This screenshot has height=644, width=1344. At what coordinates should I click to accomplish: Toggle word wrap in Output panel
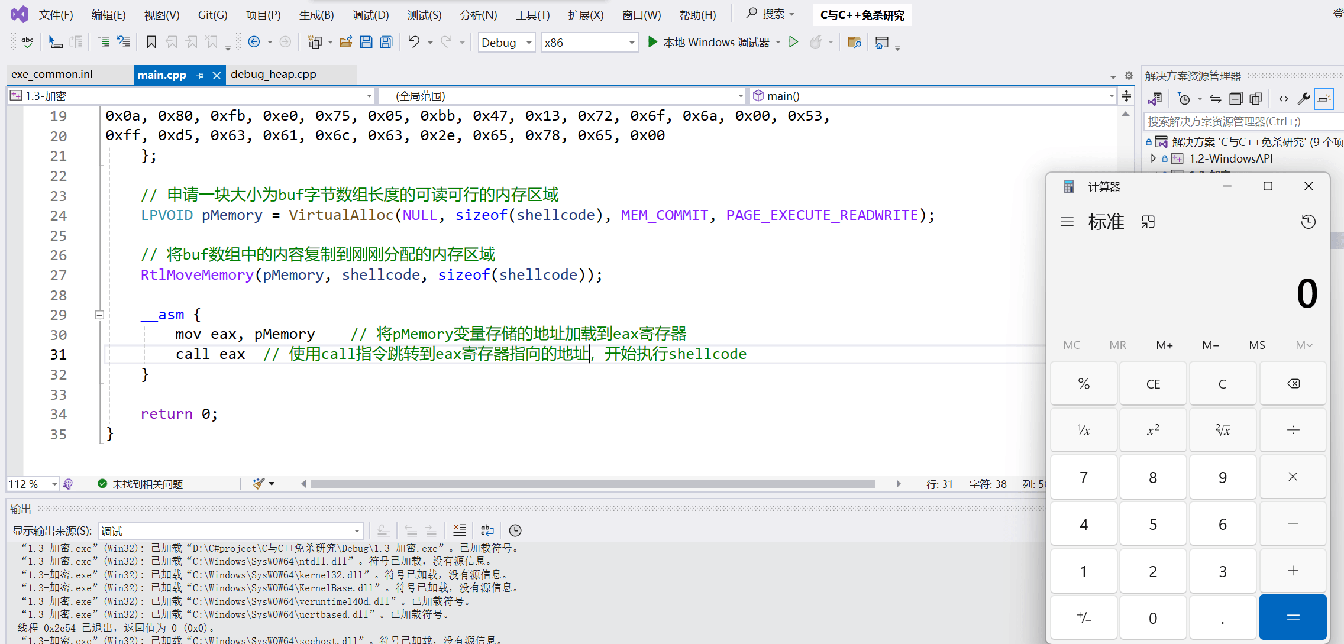[487, 530]
